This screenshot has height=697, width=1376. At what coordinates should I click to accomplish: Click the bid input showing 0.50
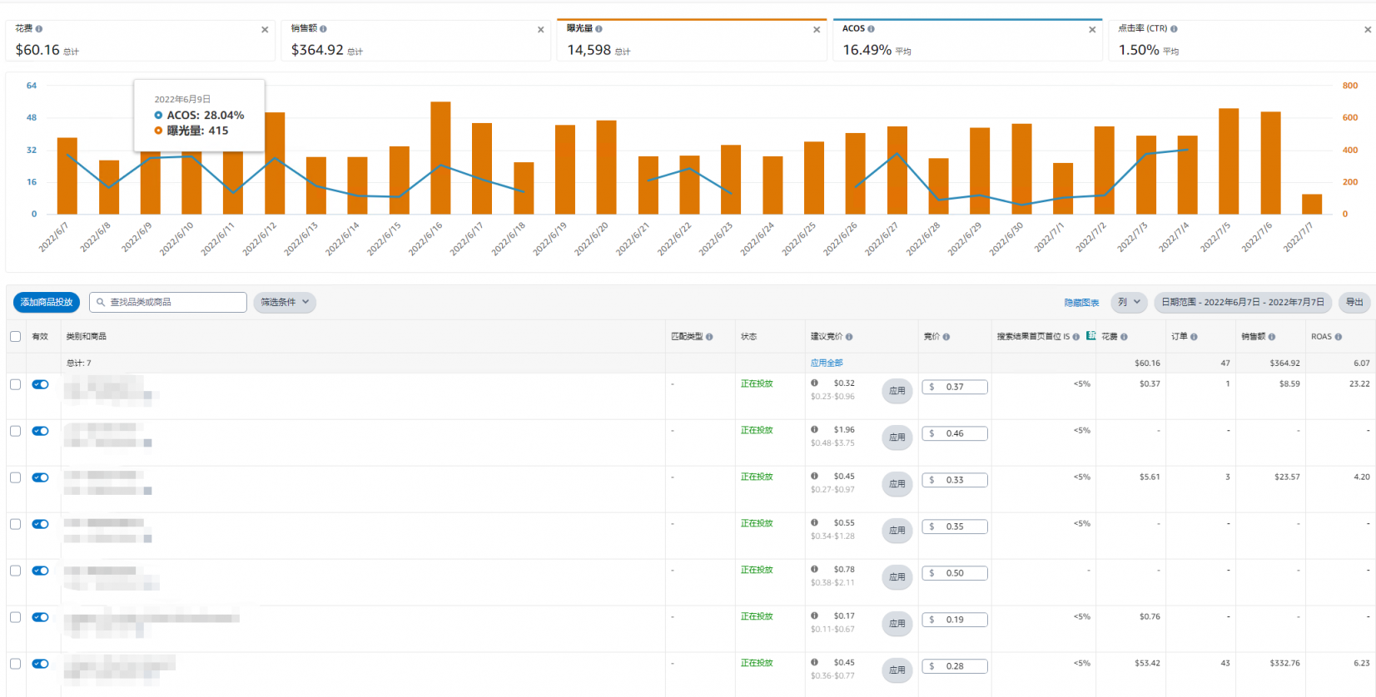(955, 574)
